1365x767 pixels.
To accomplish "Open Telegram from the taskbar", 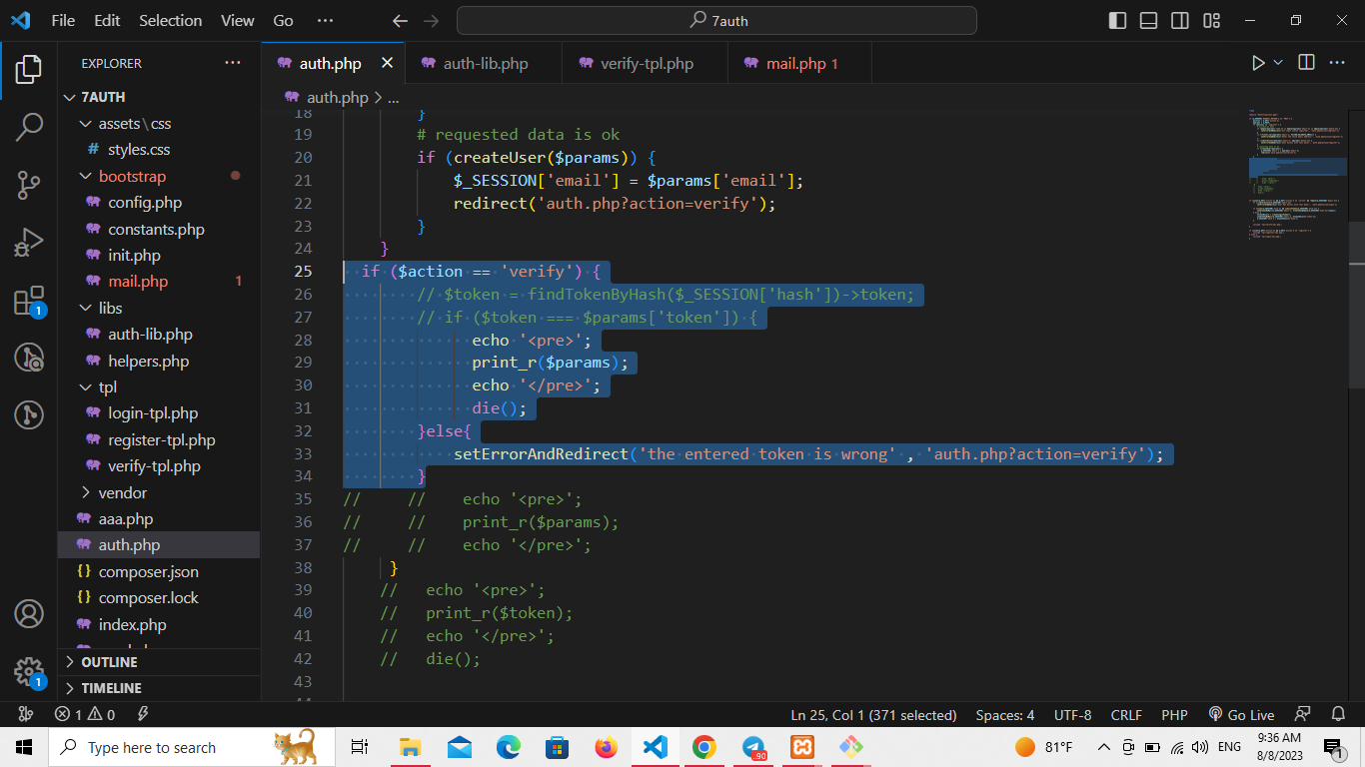I will (x=753, y=747).
